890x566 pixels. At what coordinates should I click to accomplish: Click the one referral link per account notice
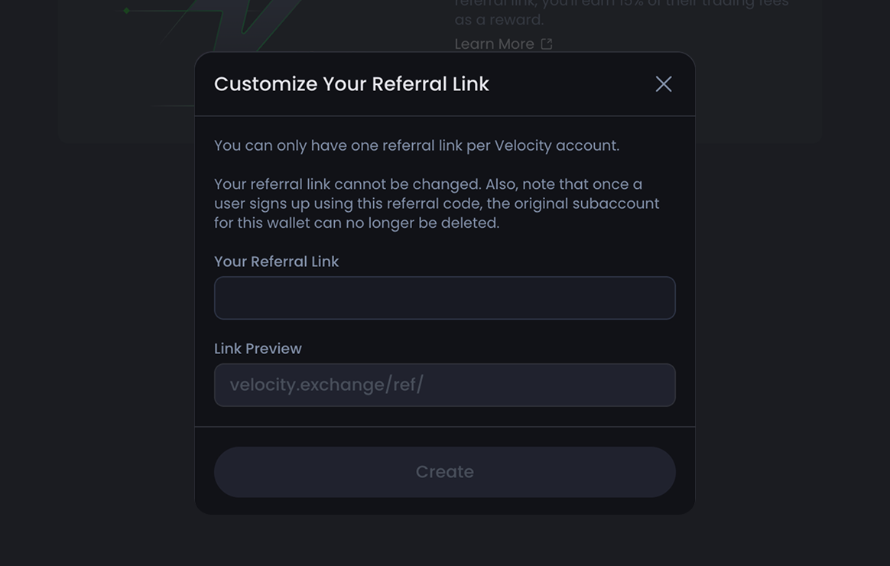point(417,145)
